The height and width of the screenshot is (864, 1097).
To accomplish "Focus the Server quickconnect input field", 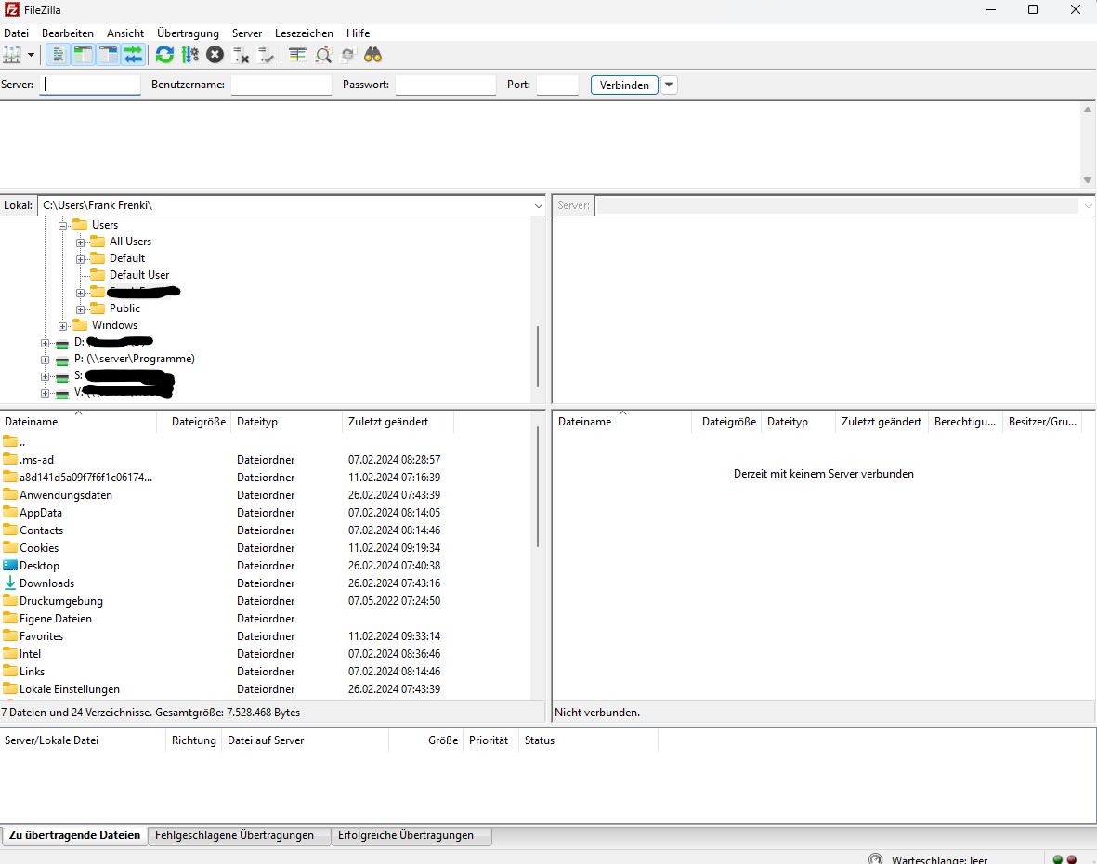I will pos(90,85).
